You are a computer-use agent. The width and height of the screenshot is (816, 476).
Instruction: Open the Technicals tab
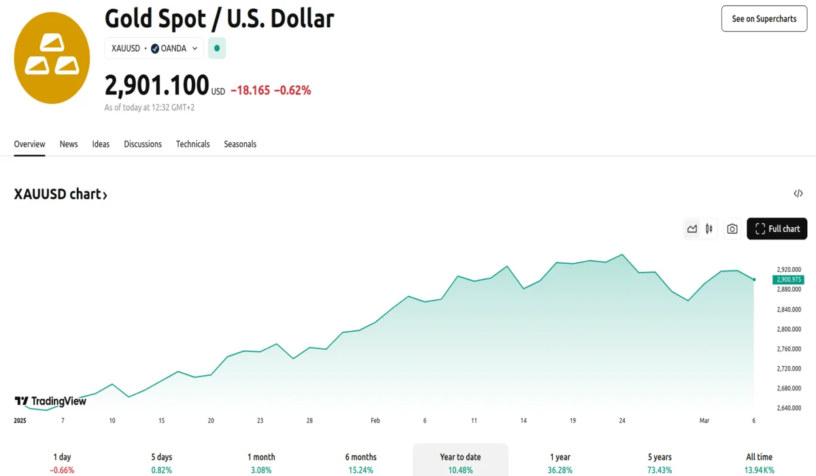[192, 144]
